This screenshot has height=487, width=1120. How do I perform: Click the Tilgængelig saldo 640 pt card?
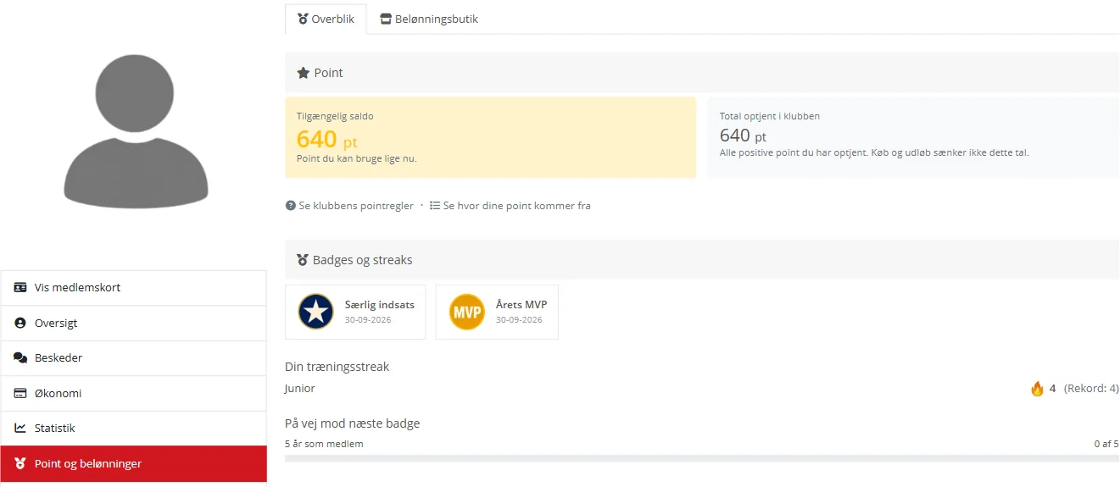point(490,137)
